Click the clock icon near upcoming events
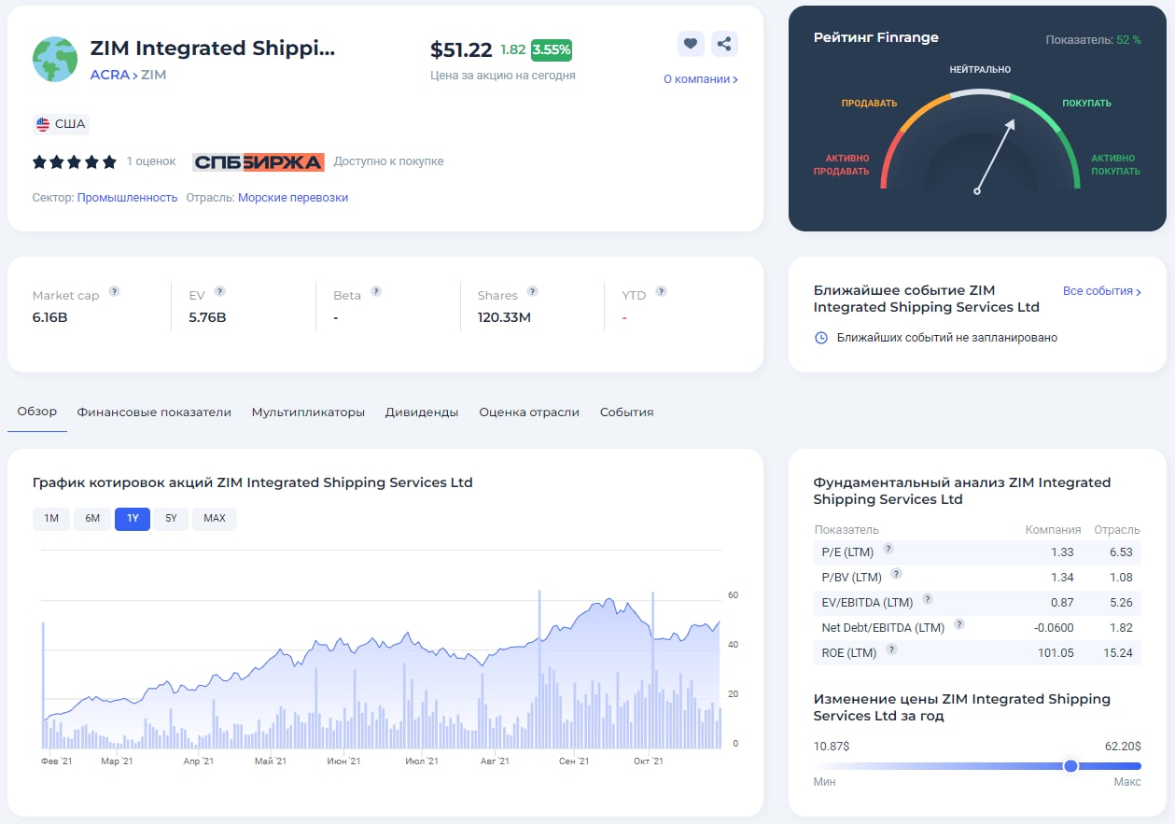 click(x=821, y=338)
